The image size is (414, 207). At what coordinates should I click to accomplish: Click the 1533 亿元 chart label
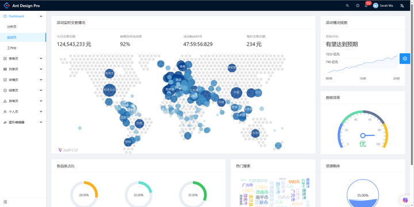[x=333, y=54]
